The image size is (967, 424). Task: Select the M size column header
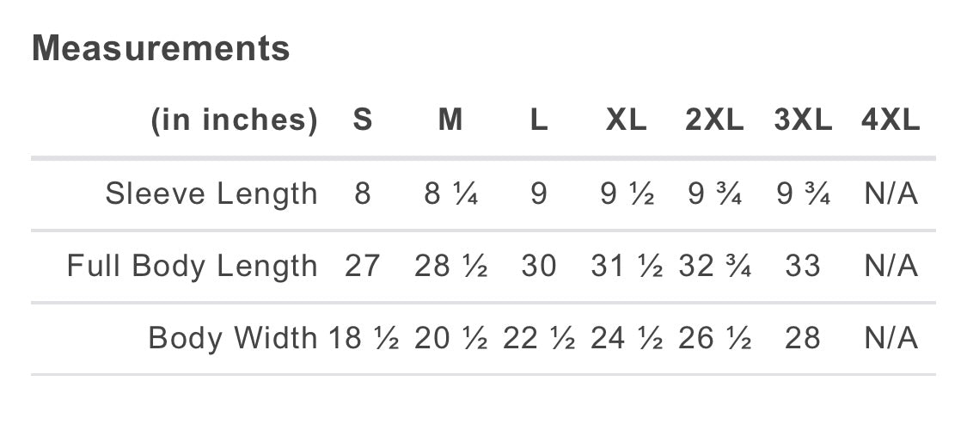click(450, 120)
